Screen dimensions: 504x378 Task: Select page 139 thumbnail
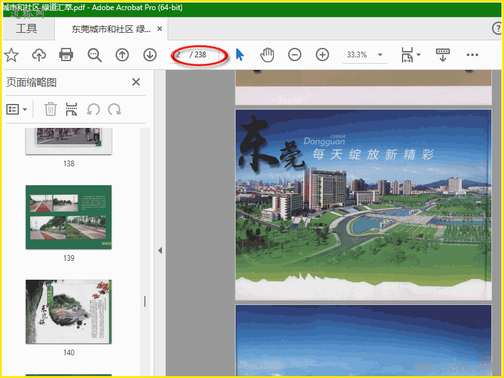(x=69, y=217)
